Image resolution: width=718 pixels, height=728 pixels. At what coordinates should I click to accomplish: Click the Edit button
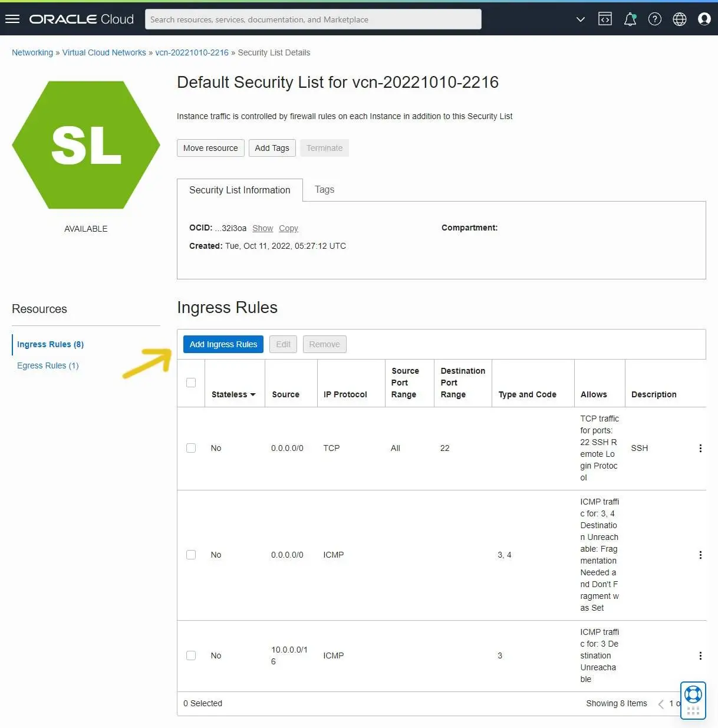283,344
